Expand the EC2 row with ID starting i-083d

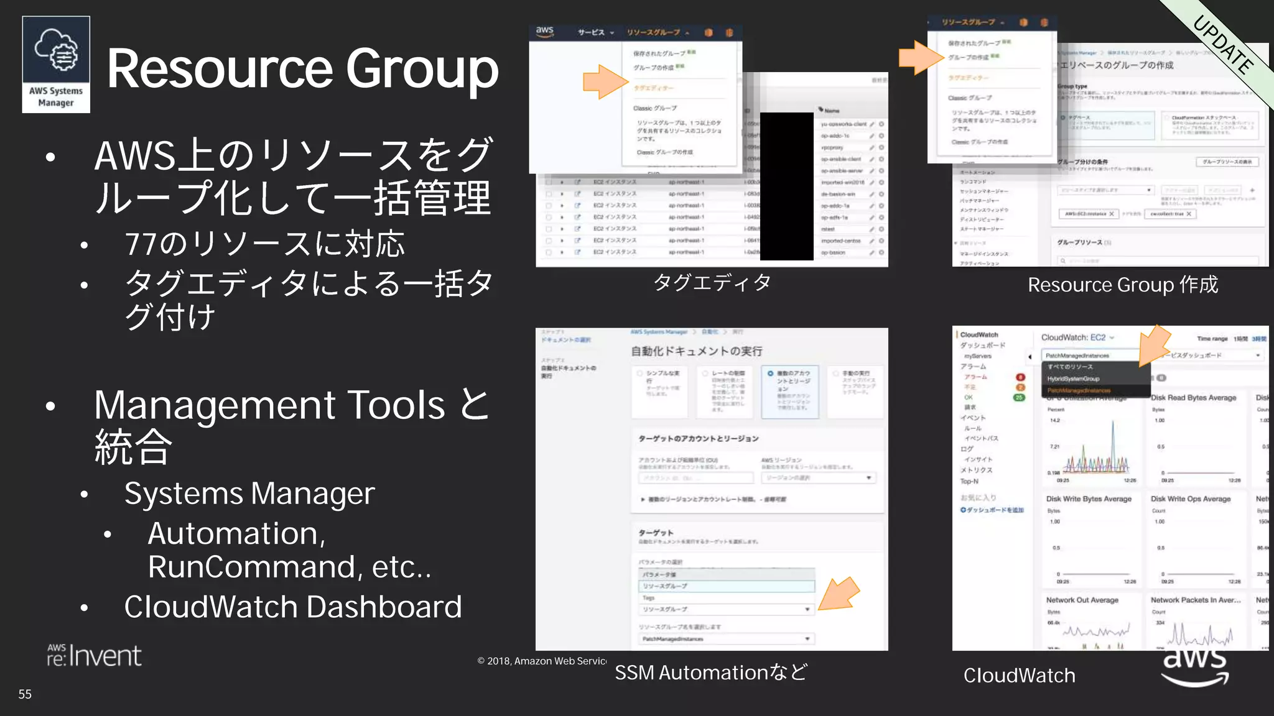(562, 194)
